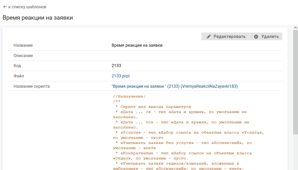Viewport: 298px width, 170px height.
Task: Click the back arrow icon
Action: [x=5, y=7]
